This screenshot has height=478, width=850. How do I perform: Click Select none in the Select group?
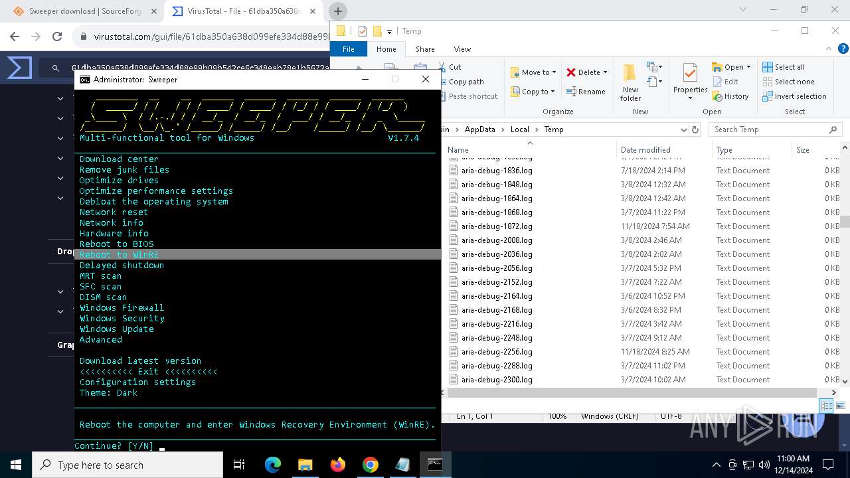pos(788,82)
